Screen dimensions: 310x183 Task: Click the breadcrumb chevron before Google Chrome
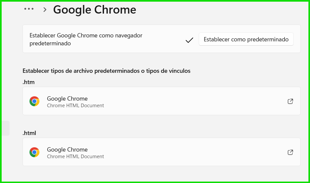45,10
